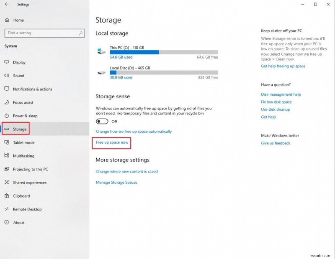Open Remote Desktop settings

(7, 209)
